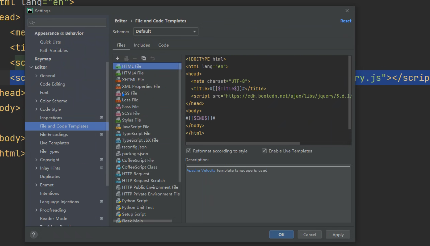
Task: Select Live Templates in settings tree
Action: 54,143
